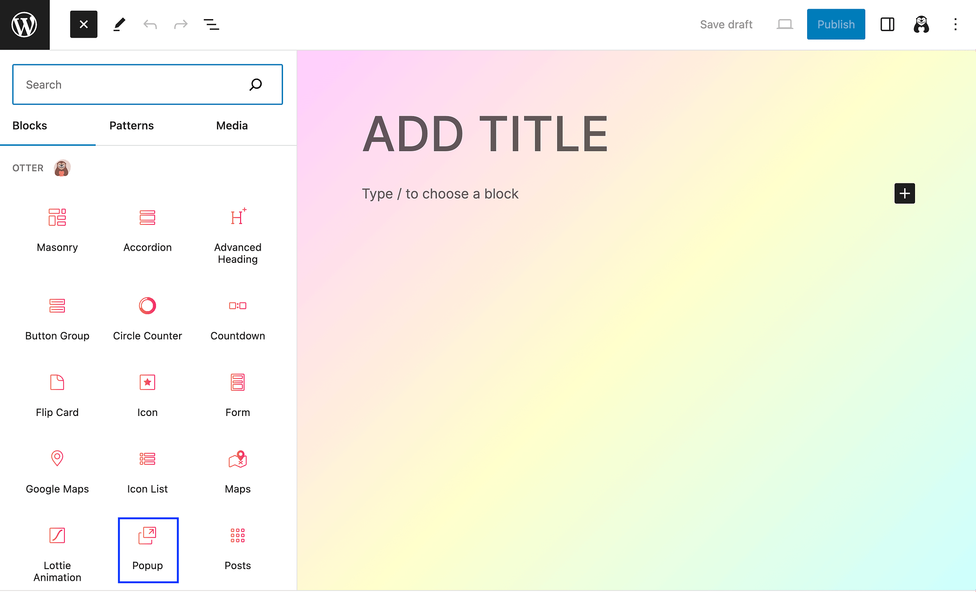This screenshot has width=976, height=593.
Task: Toggle document overview list view
Action: point(211,24)
